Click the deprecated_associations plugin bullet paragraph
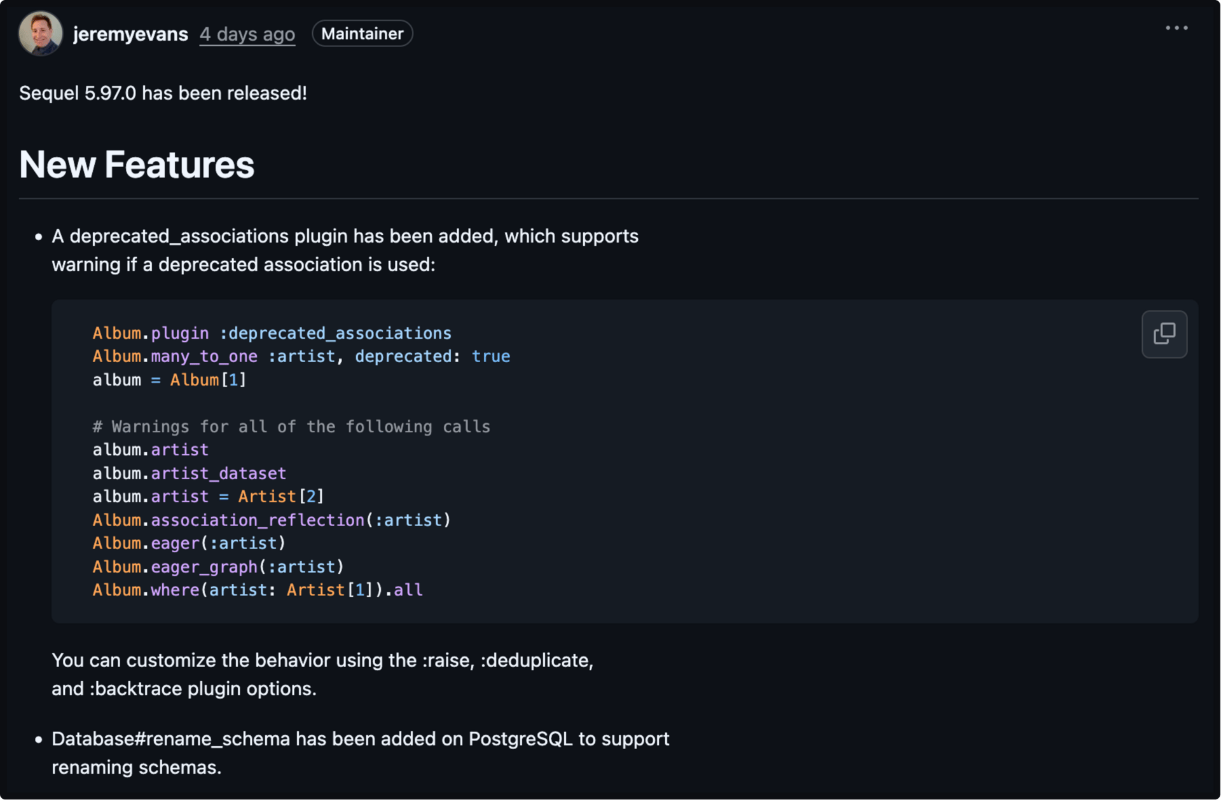Screen dimensions: 1221x800 (345, 250)
